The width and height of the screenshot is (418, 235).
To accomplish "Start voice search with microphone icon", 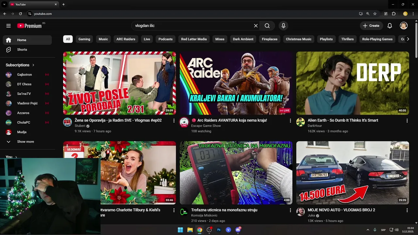I will point(283,26).
